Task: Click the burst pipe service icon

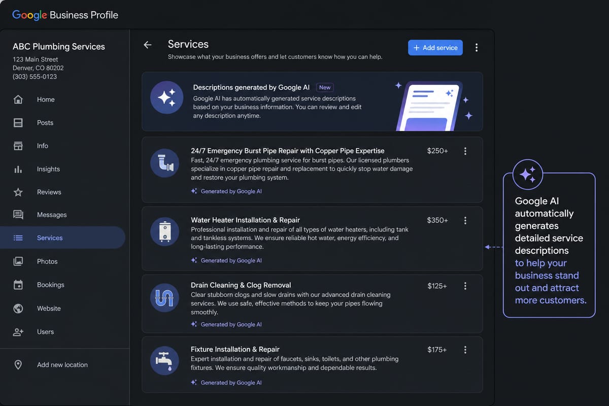Action: click(165, 163)
